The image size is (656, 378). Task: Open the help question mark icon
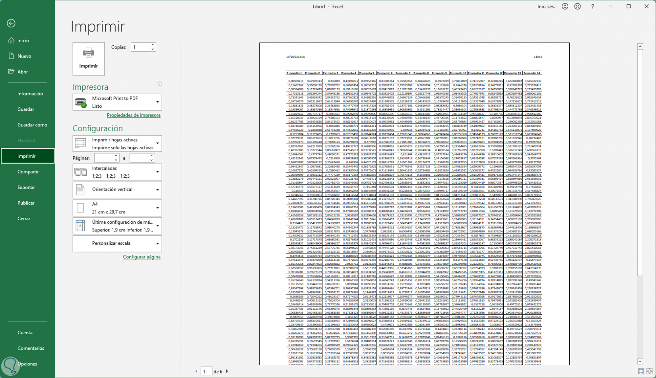[x=592, y=6]
